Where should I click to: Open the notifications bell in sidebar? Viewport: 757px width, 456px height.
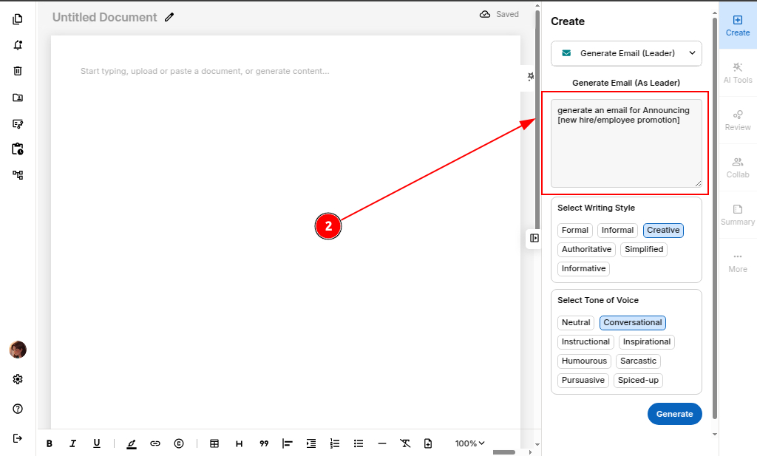tap(18, 45)
